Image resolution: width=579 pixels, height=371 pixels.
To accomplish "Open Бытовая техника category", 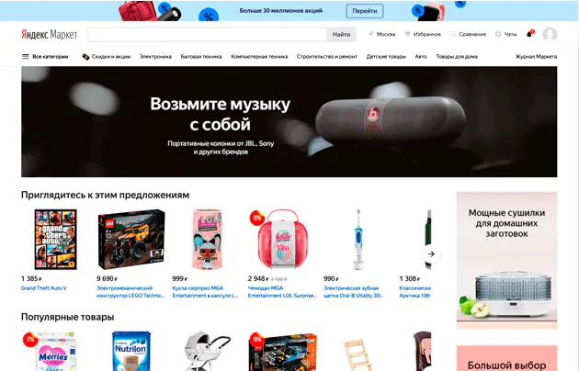I will [201, 56].
